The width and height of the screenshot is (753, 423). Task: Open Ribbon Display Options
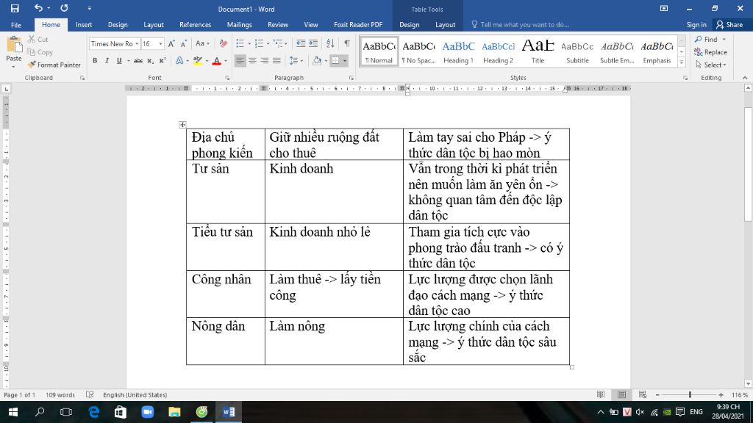[x=664, y=8]
